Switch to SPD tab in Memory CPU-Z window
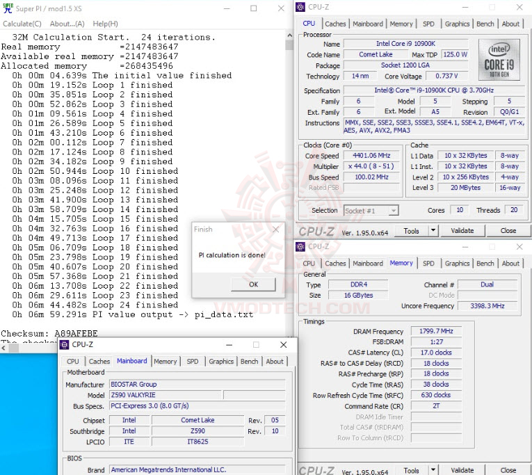 (x=428, y=264)
